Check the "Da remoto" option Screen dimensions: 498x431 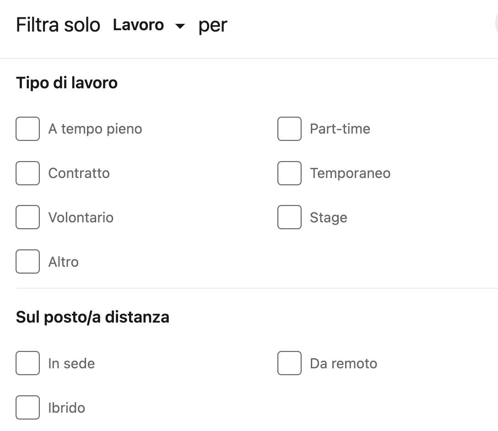tap(289, 363)
